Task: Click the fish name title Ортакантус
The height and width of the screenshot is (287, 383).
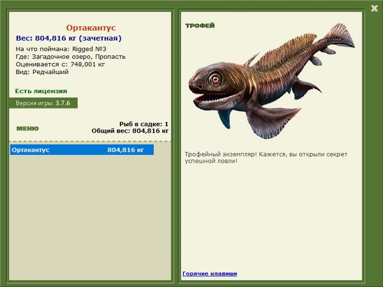Action: [x=91, y=28]
